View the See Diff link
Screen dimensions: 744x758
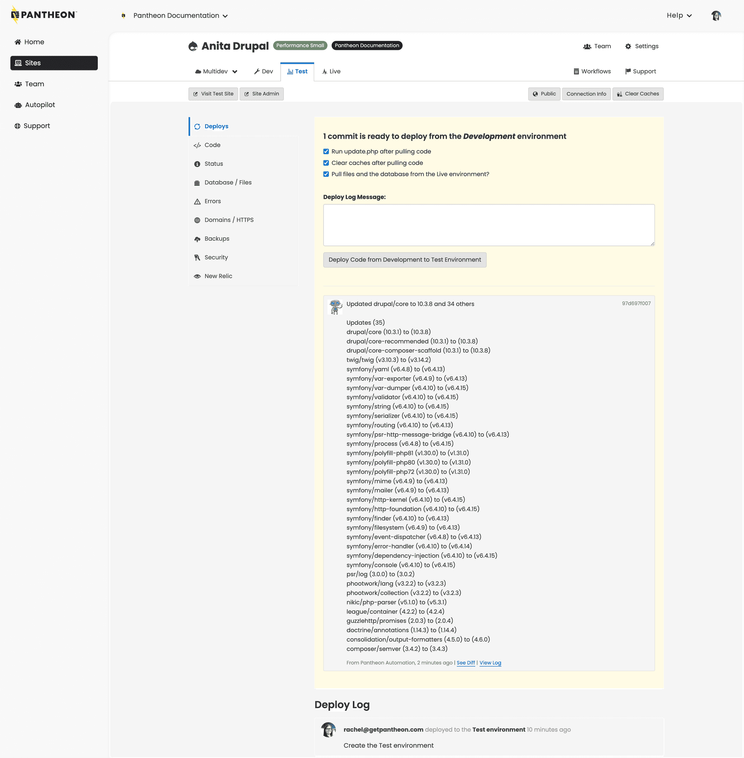click(466, 663)
